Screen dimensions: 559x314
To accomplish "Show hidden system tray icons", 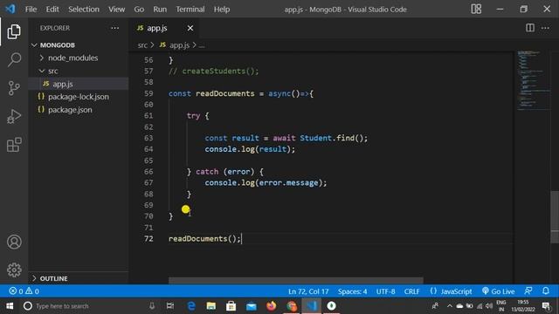I will [x=449, y=306].
